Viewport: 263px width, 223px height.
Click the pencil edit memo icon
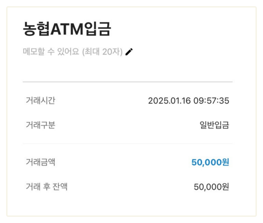coord(129,52)
